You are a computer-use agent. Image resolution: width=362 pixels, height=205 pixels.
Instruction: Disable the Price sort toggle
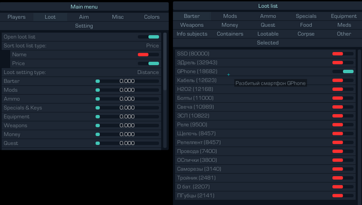tap(148, 63)
